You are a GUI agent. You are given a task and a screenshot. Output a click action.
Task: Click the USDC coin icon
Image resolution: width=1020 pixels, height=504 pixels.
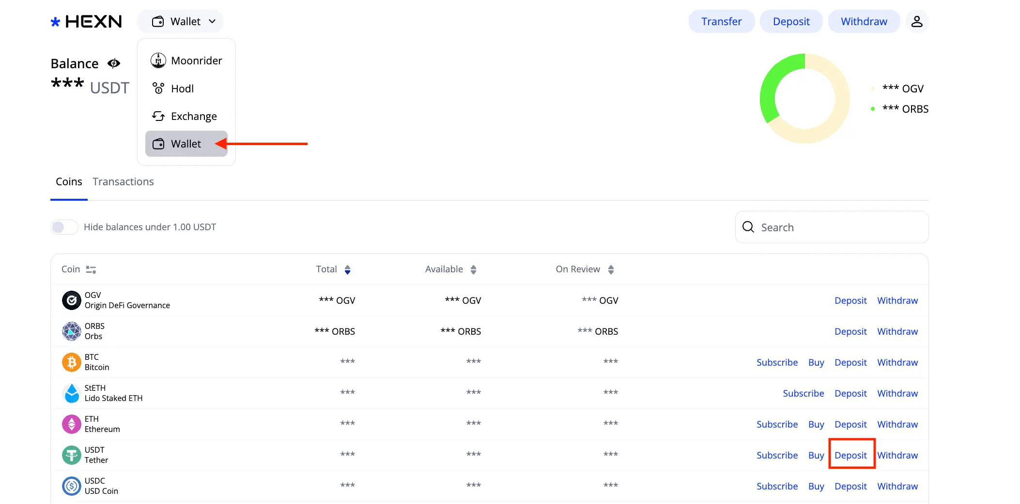coord(72,486)
